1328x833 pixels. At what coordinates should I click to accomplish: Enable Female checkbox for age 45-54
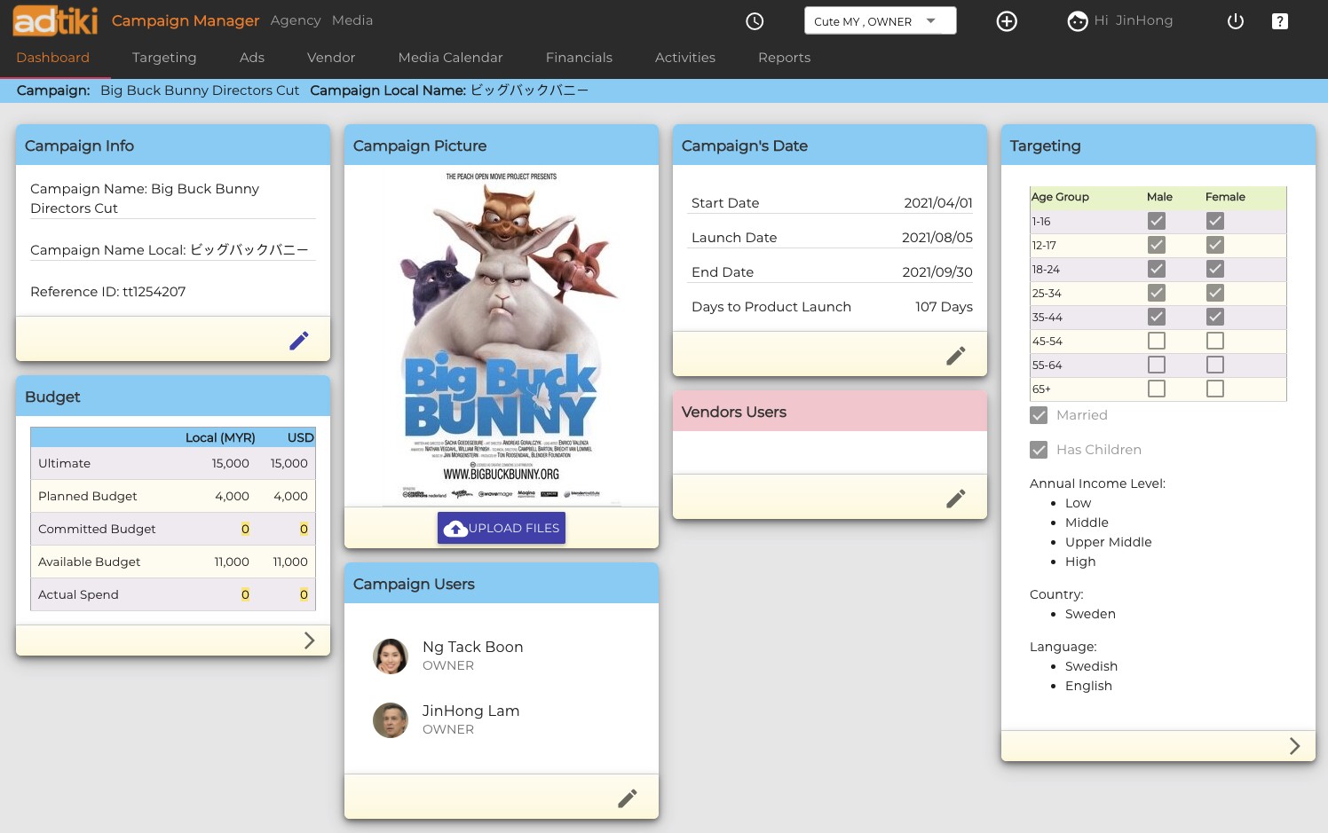point(1215,341)
